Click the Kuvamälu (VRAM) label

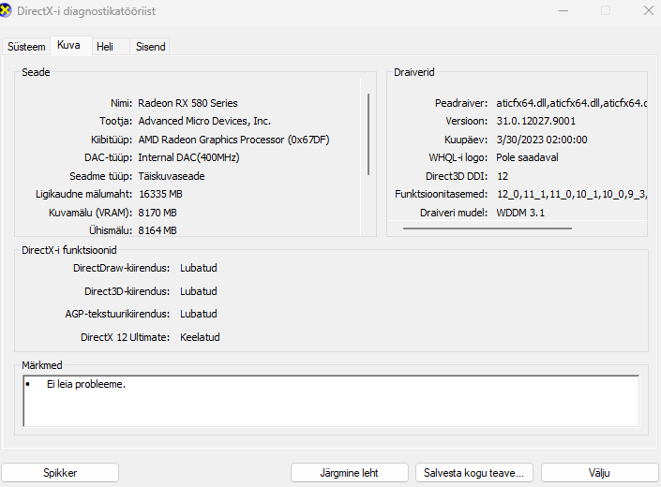click(91, 213)
